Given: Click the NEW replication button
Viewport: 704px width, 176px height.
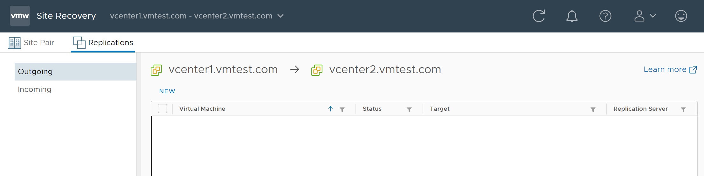Looking at the screenshot, I should pos(167,91).
